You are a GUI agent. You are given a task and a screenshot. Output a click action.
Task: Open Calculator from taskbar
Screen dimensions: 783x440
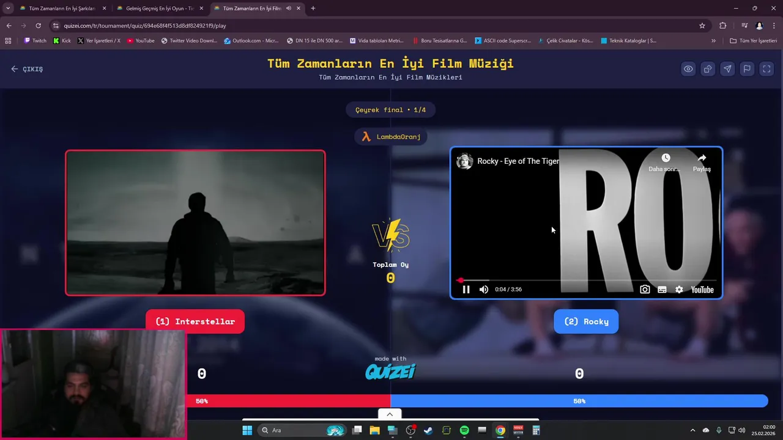tap(536, 430)
